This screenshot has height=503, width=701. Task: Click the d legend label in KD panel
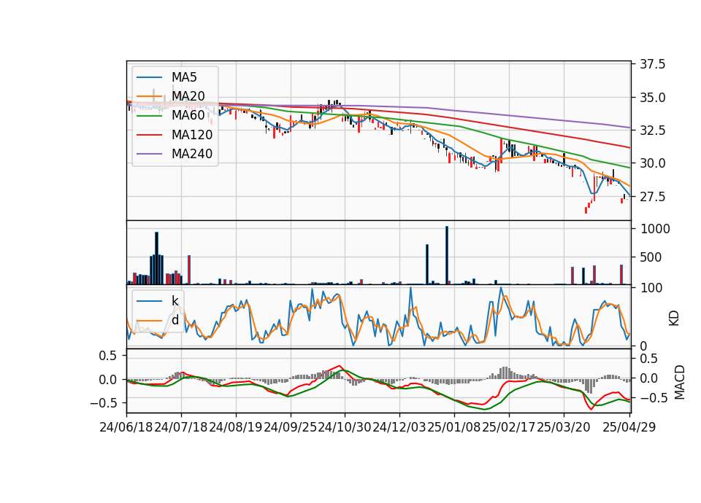pos(175,320)
